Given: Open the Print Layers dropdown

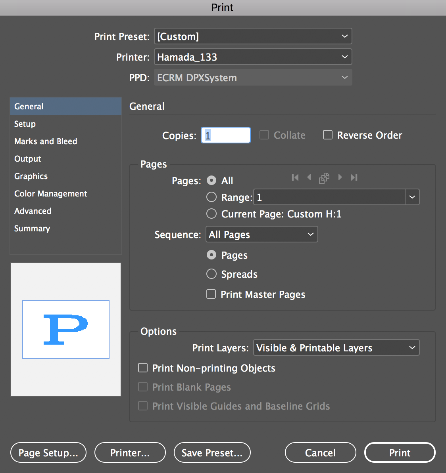Looking at the screenshot, I should (336, 347).
